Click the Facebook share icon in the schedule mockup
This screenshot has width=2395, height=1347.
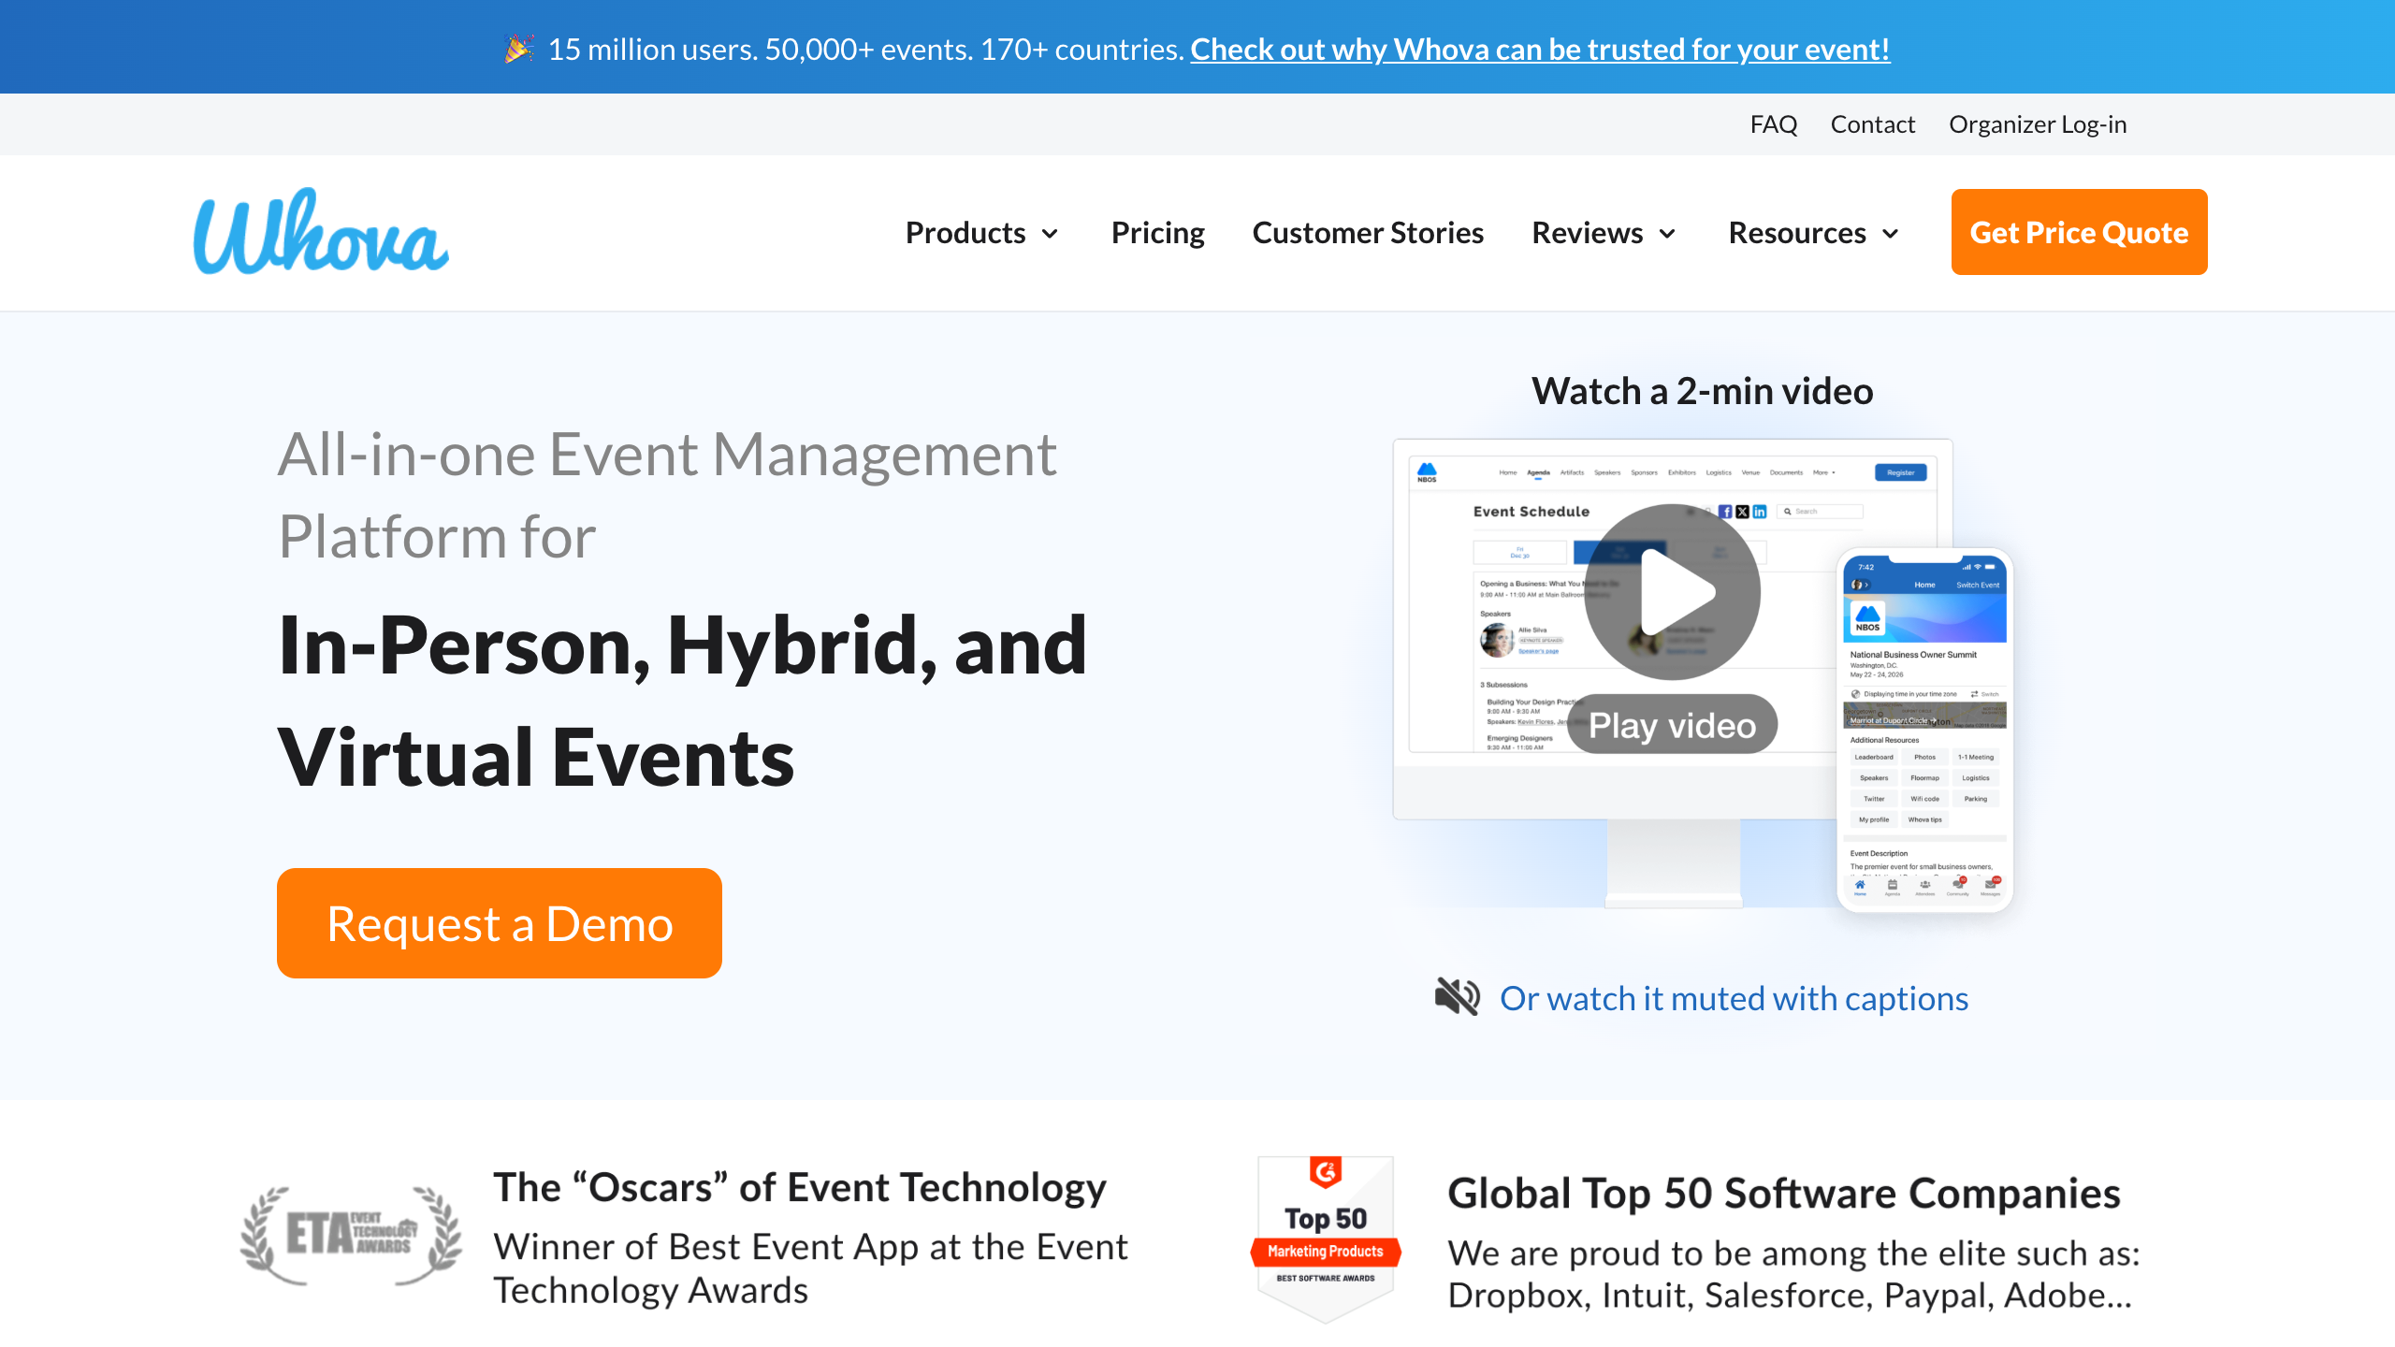(x=1724, y=512)
